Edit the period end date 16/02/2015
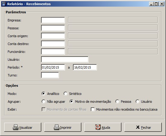This screenshot has width=166, height=136. pyautogui.click(x=85, y=67)
